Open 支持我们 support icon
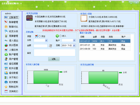Viewport: 140px width, 105px height. tap(6, 91)
